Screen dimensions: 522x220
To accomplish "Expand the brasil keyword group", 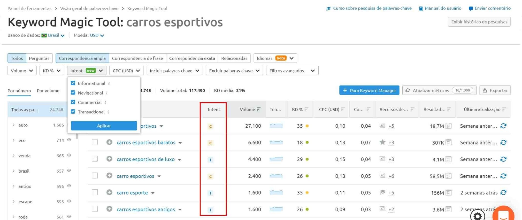I will click(x=14, y=171).
